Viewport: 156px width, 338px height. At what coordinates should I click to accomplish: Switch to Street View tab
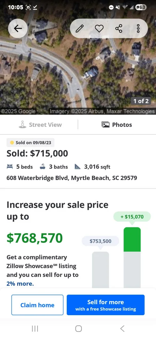40,125
